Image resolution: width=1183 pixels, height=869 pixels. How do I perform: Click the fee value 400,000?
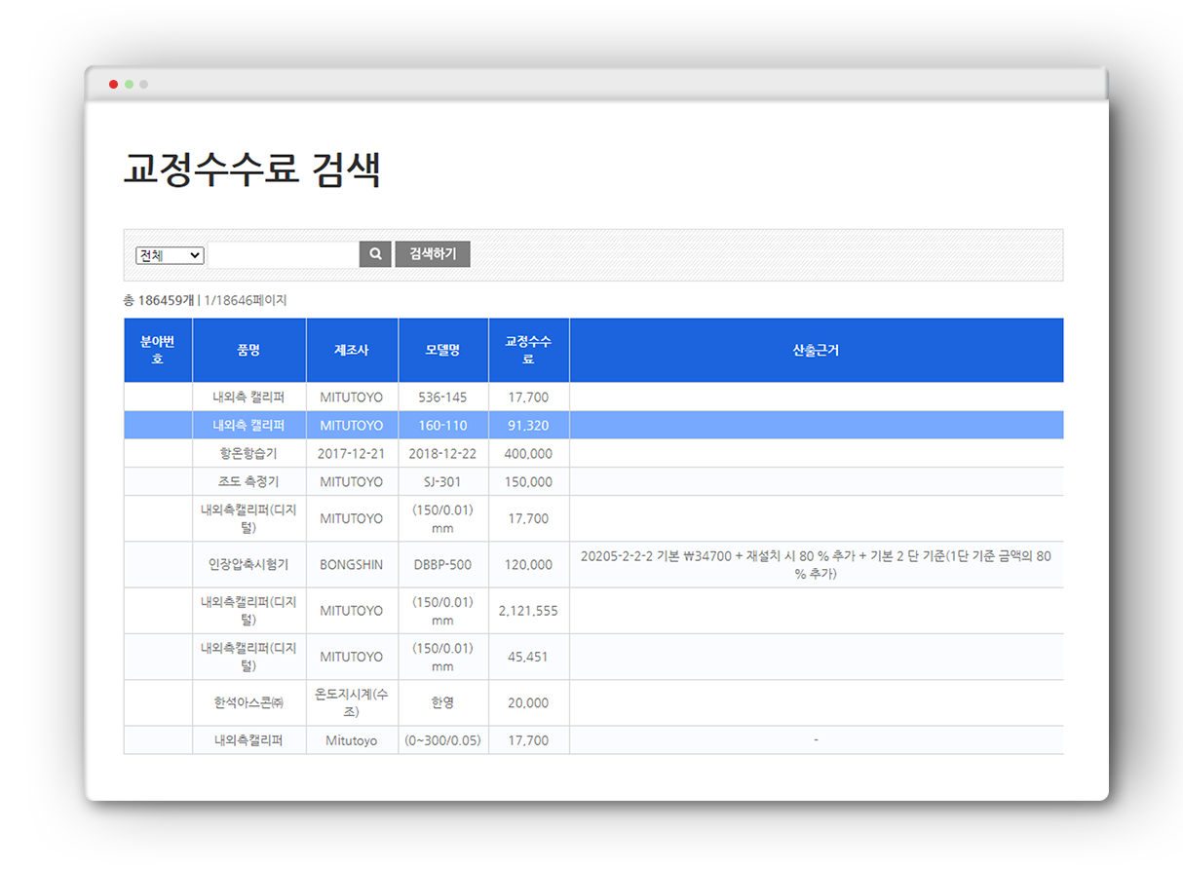point(528,454)
